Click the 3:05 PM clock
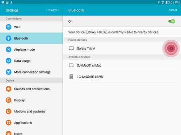This screenshot has height=135, width=181. click(x=174, y=2)
